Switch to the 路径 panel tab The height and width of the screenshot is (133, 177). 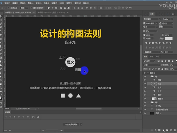coord(157,57)
